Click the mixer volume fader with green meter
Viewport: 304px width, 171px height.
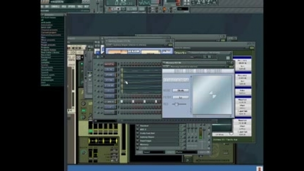click(x=201, y=133)
